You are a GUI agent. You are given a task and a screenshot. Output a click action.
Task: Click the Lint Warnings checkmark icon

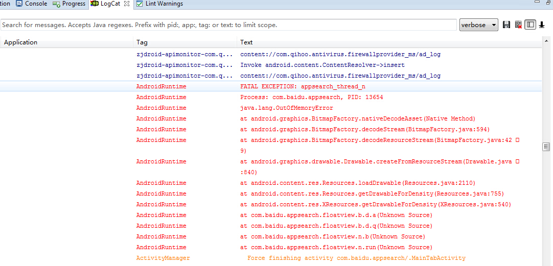click(140, 4)
